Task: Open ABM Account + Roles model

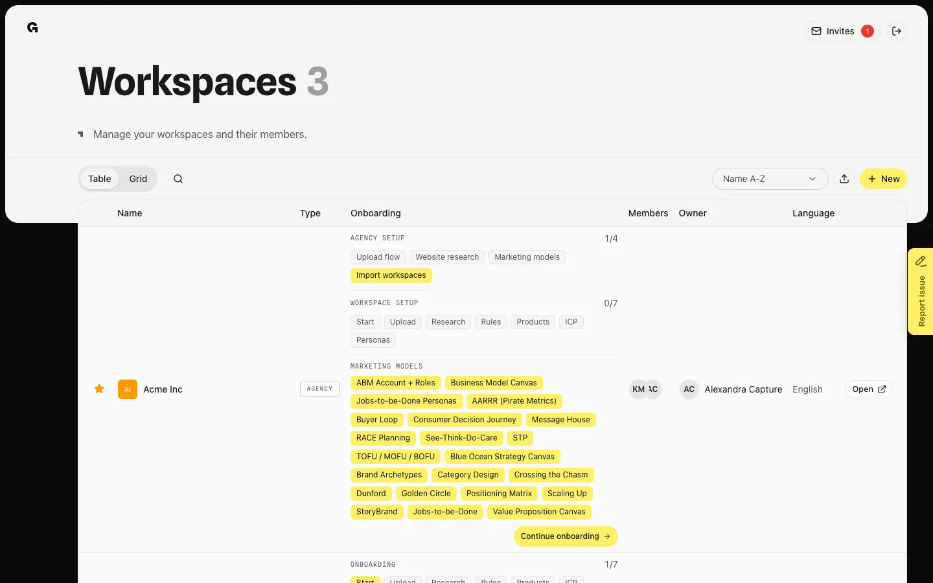Action: pyautogui.click(x=396, y=383)
